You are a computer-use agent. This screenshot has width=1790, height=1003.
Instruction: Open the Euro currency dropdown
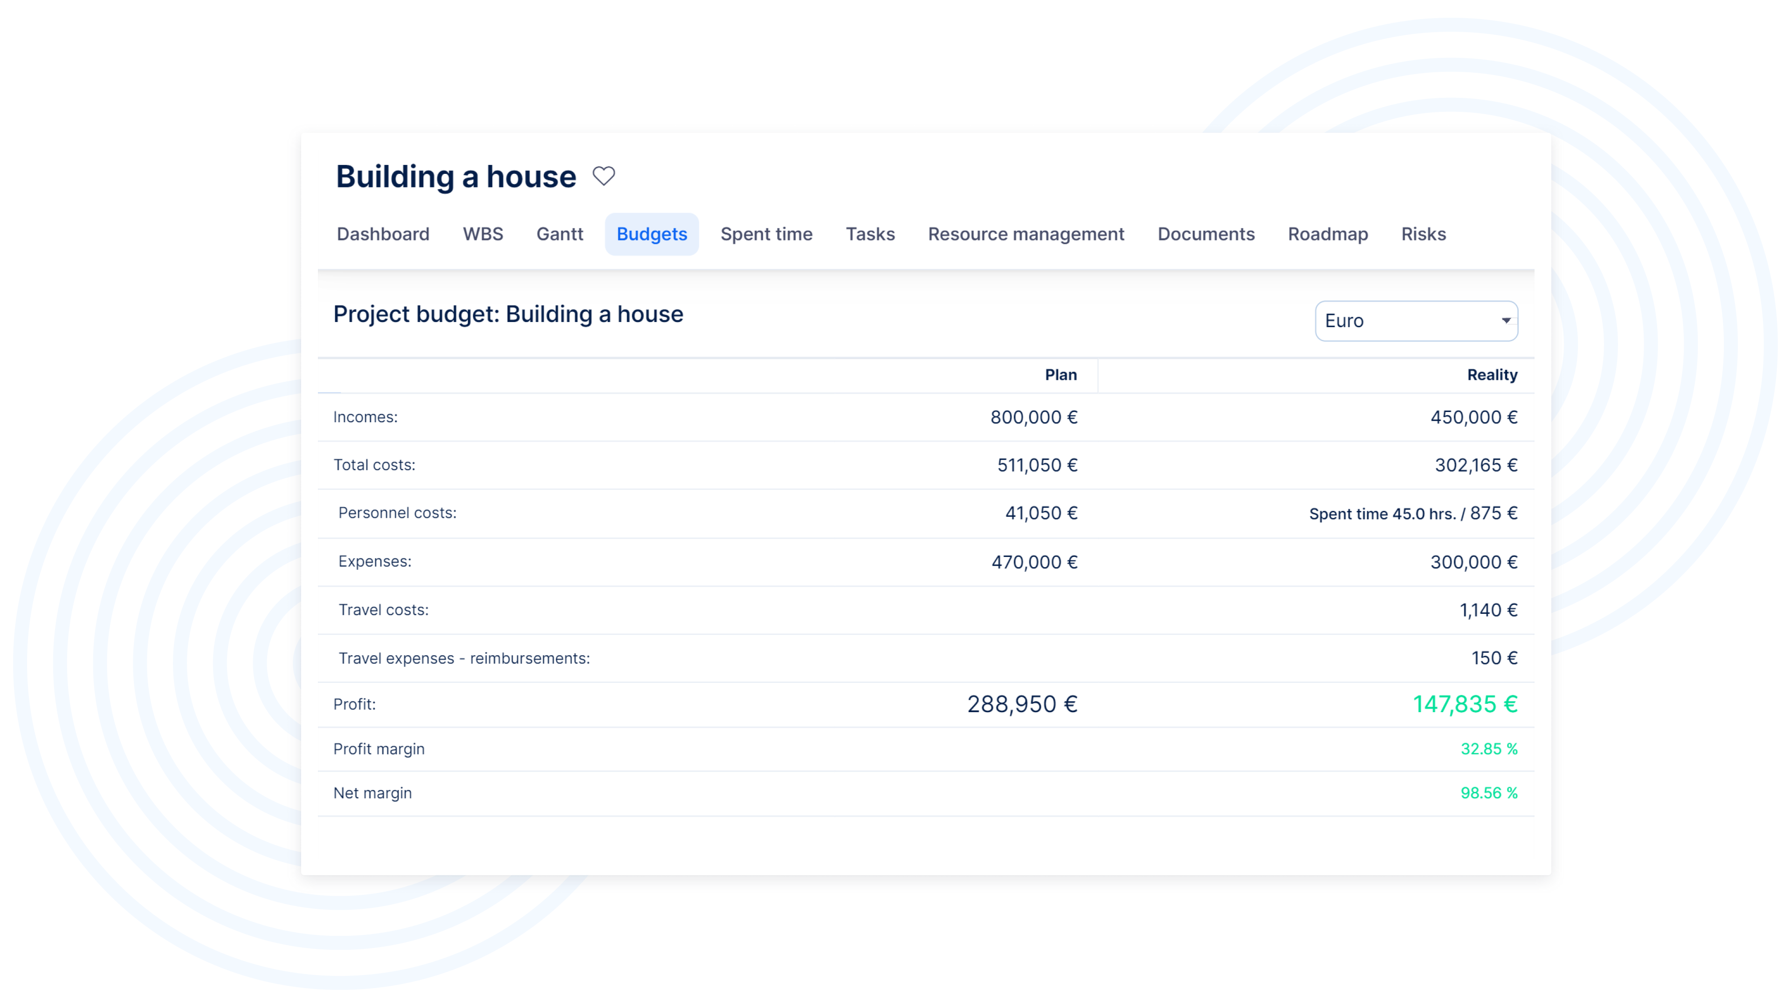pyautogui.click(x=1416, y=321)
